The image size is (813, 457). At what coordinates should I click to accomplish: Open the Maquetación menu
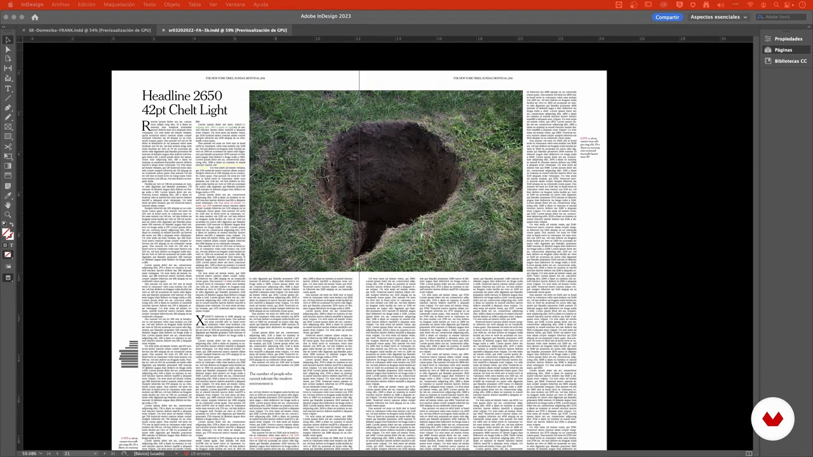[119, 4]
